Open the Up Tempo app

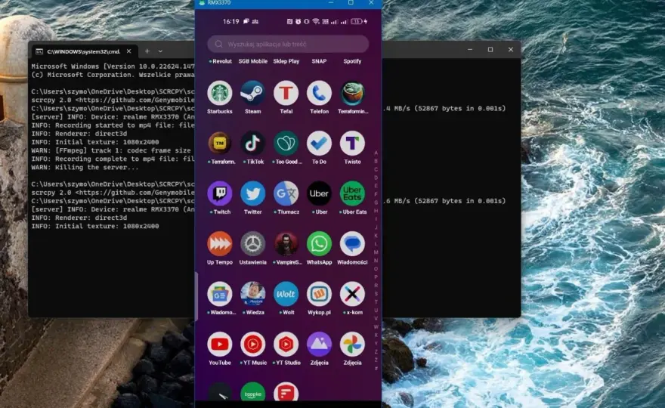point(220,244)
